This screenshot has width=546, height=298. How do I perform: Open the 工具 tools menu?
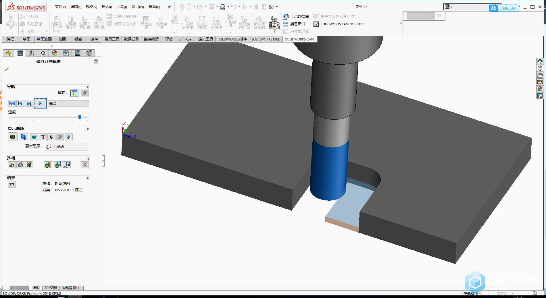pos(121,7)
